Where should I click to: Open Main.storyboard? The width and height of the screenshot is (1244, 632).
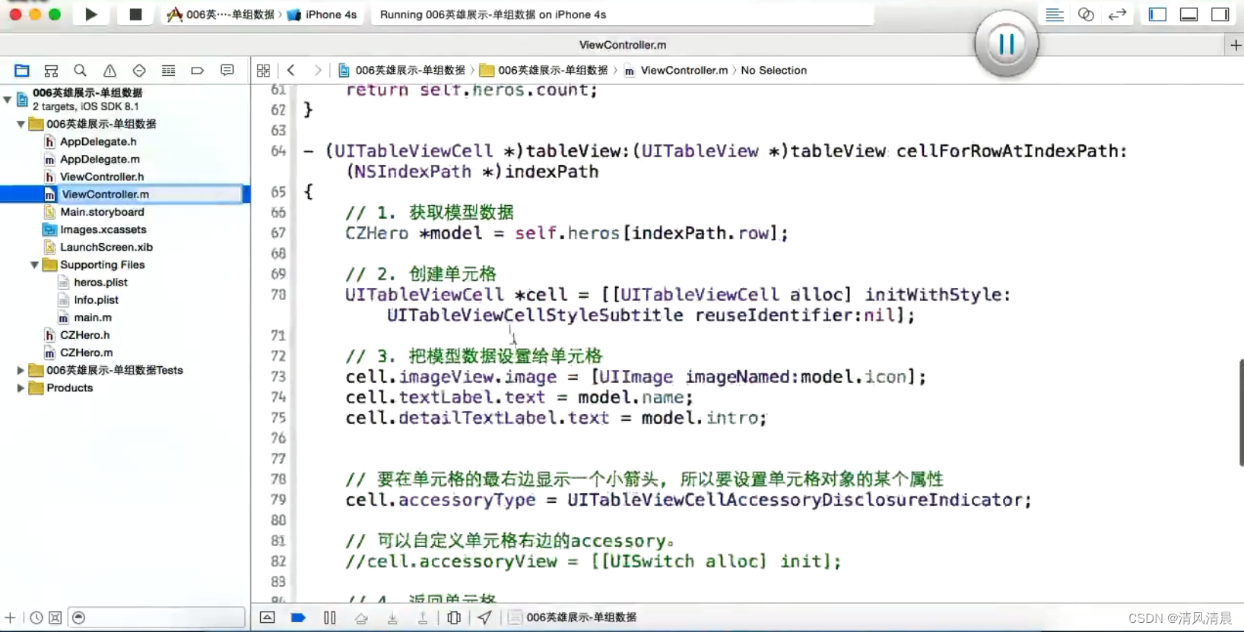coord(102,212)
